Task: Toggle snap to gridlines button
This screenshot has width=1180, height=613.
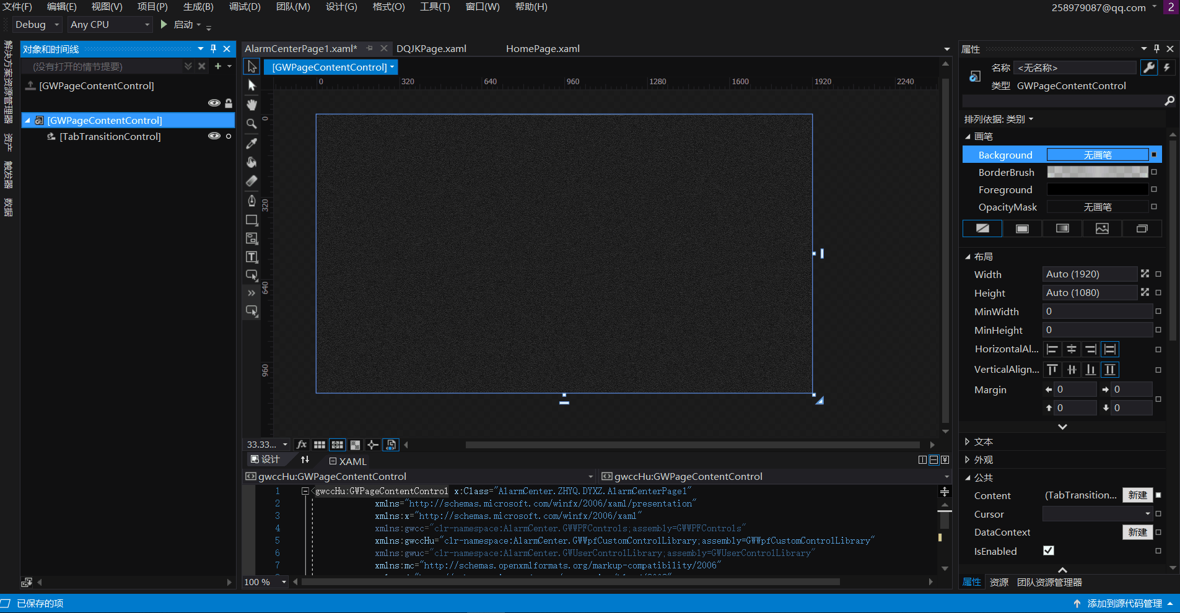Action: pyautogui.click(x=337, y=445)
